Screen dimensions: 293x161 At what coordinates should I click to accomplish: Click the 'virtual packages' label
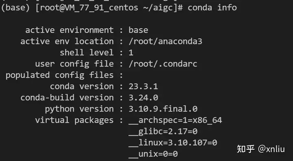point(74,120)
